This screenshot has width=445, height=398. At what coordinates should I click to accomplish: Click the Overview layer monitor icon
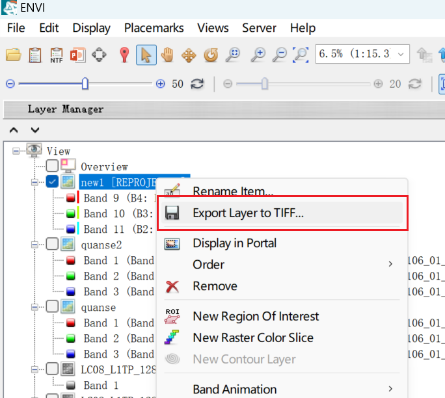tap(68, 166)
